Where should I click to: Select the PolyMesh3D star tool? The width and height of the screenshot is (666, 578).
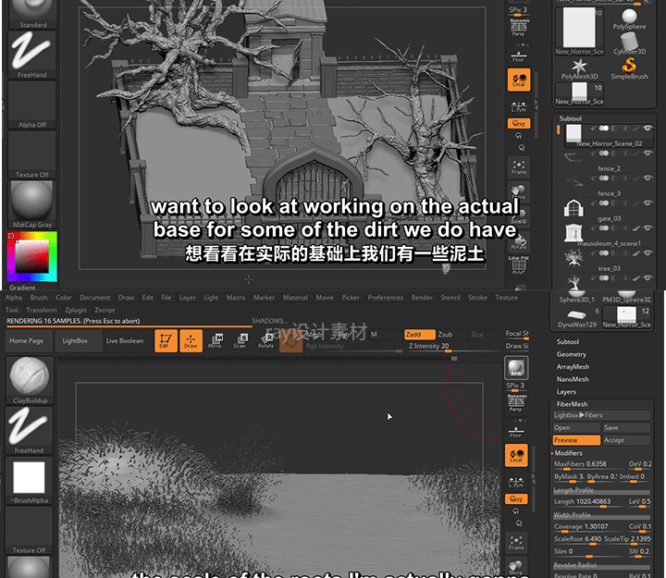tap(579, 68)
